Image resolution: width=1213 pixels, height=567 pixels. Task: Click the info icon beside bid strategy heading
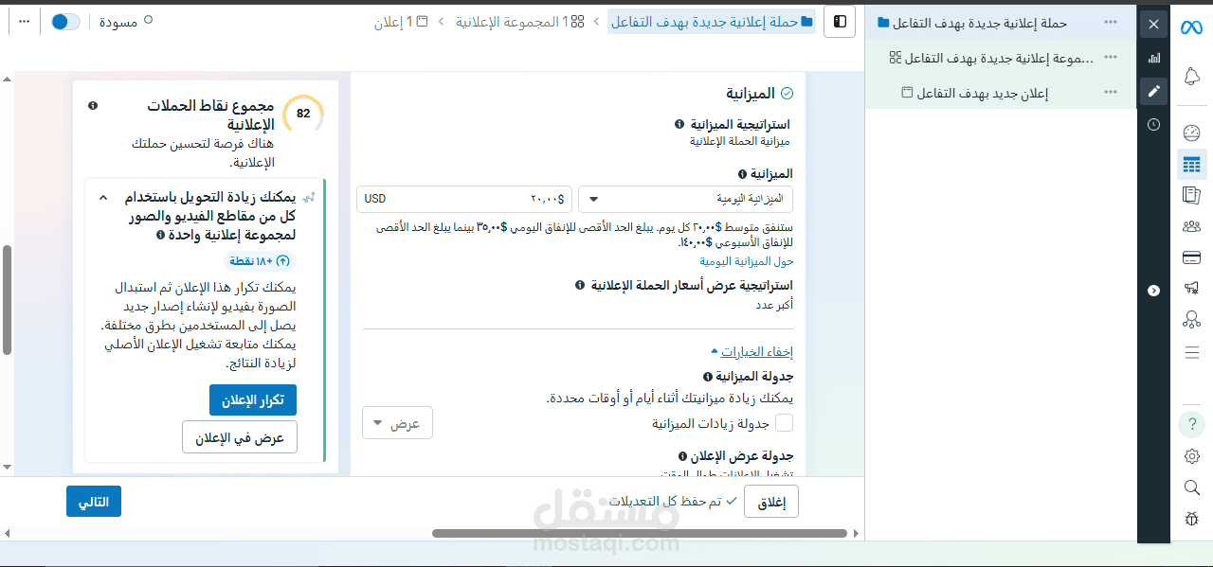[x=580, y=285]
